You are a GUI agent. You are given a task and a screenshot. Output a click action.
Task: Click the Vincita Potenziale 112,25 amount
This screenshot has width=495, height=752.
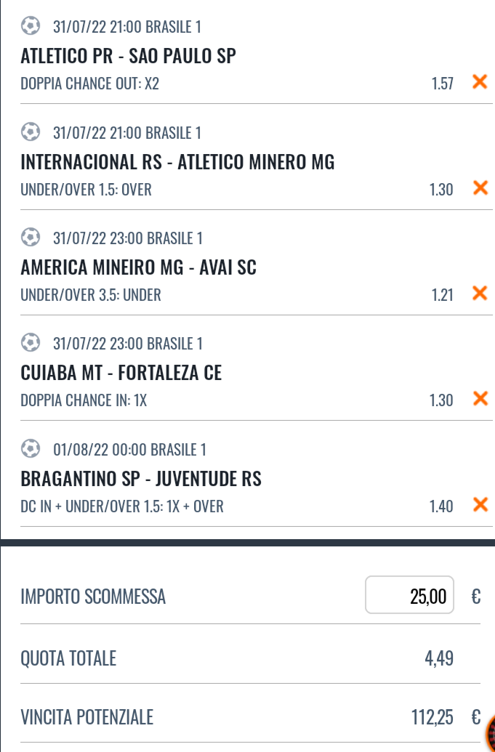click(432, 717)
